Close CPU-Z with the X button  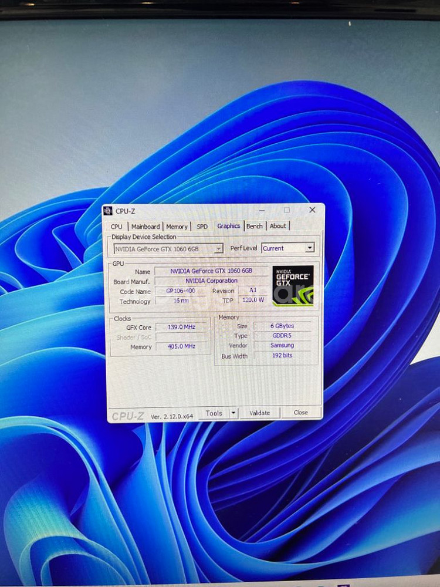312,210
